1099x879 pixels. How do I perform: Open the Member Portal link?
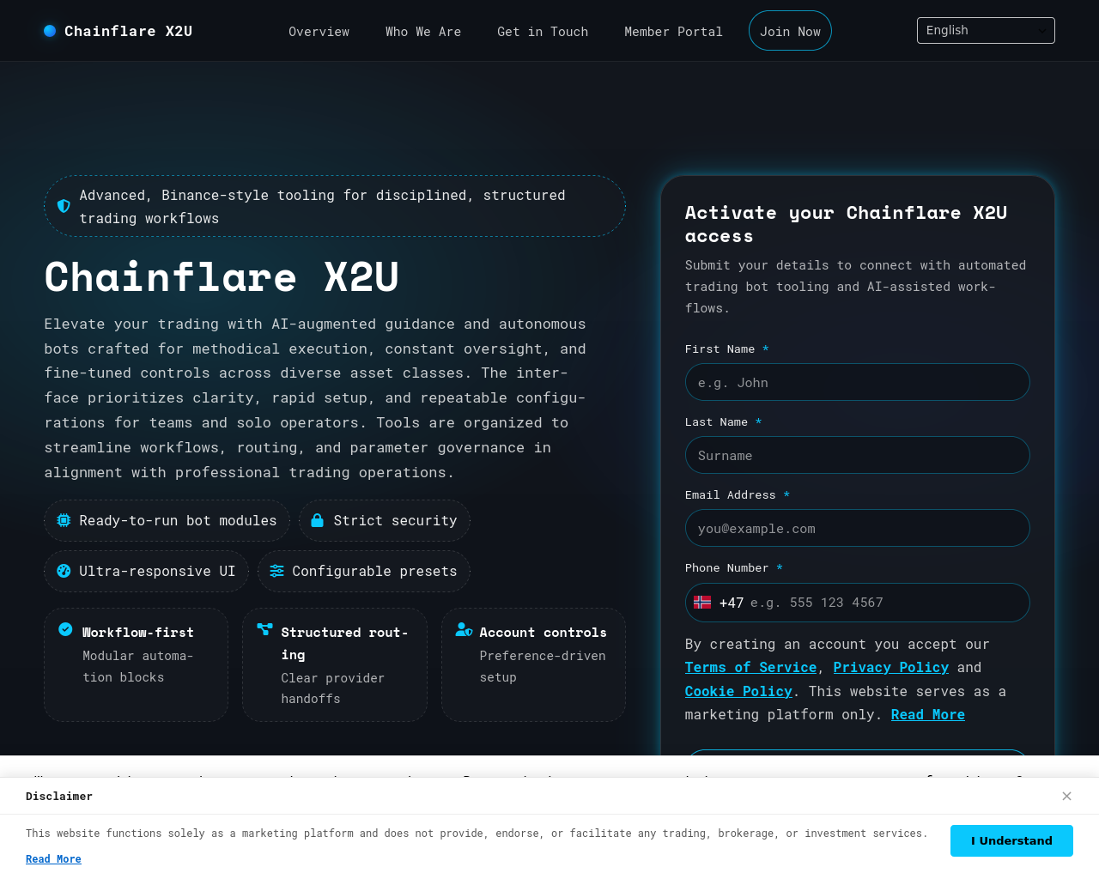[673, 32]
